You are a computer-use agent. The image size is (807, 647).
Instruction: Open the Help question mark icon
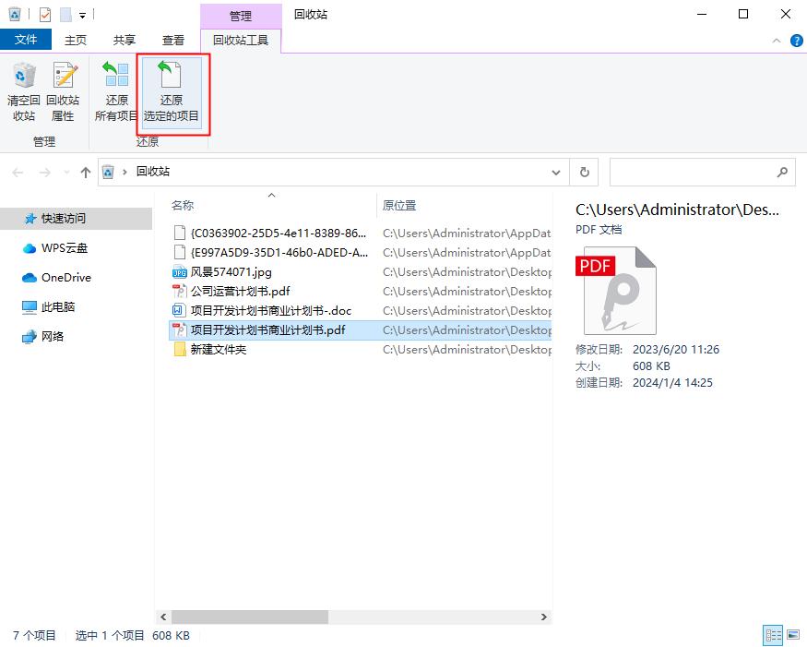coord(796,41)
